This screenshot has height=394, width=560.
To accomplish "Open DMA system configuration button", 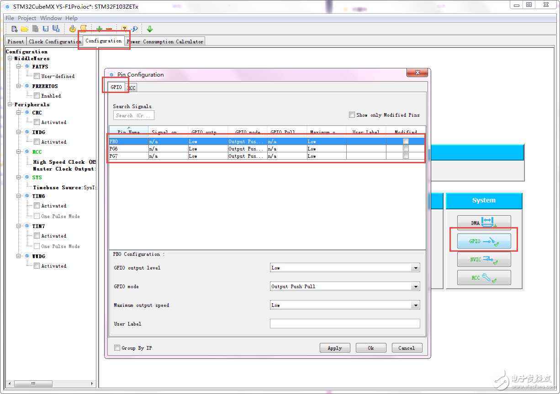I will pos(484,223).
